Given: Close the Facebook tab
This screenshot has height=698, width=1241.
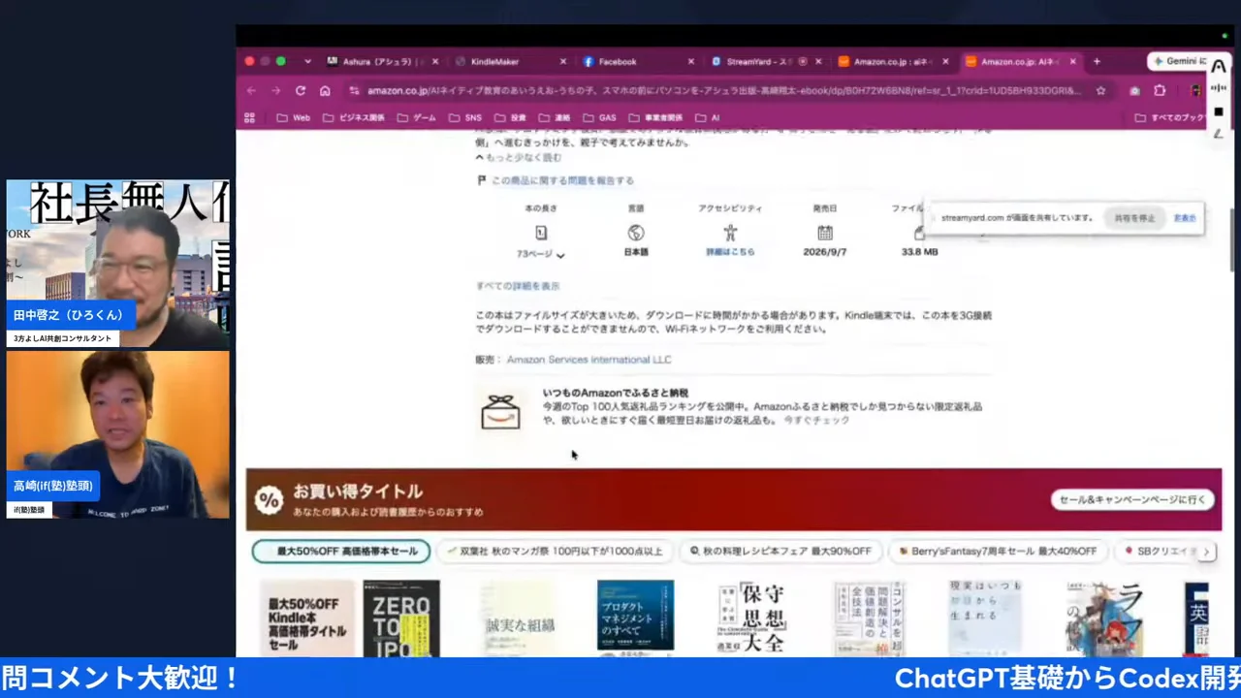Looking at the screenshot, I should [x=690, y=61].
